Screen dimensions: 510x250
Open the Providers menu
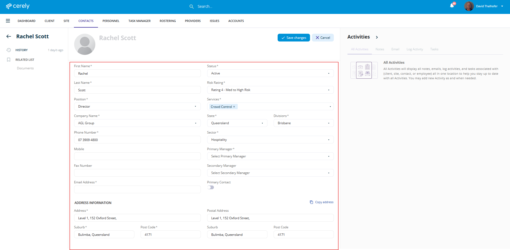point(193,21)
